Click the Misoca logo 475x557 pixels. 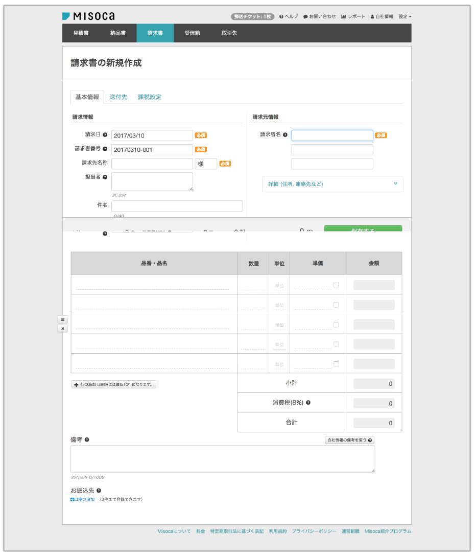[88, 16]
